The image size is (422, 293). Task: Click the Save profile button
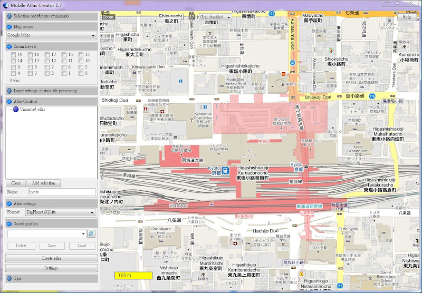coord(52,246)
